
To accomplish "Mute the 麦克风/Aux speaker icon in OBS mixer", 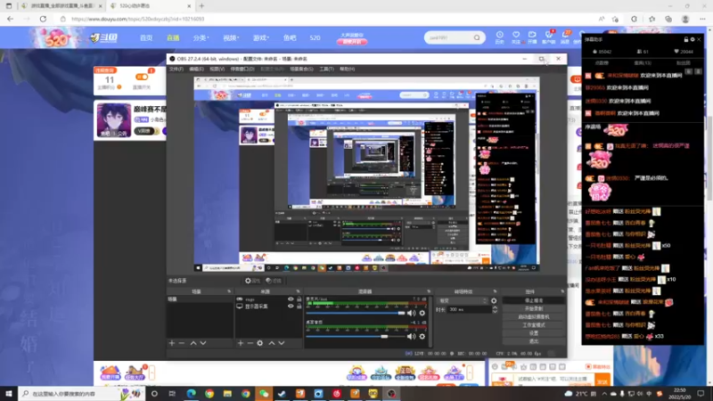I will tap(411, 313).
